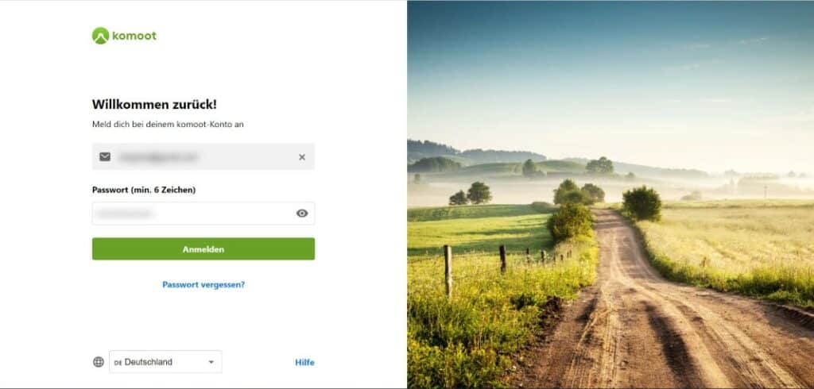Click the Willkommen zurück! heading
This screenshot has width=814, height=389.
tap(154, 104)
